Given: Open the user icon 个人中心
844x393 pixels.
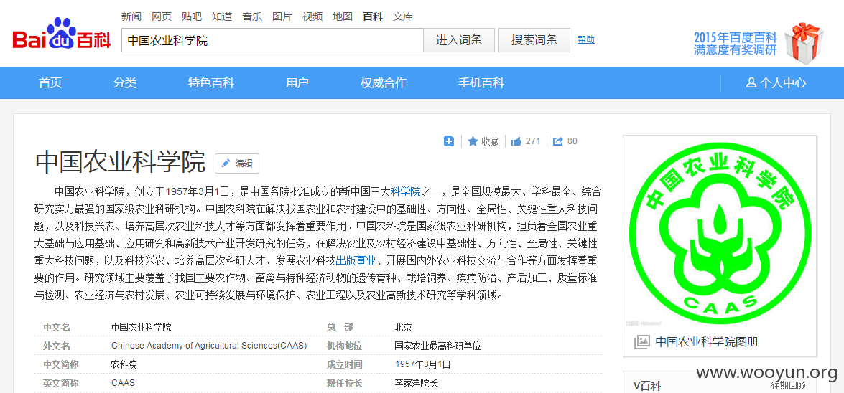Looking at the screenshot, I should pyautogui.click(x=776, y=82).
